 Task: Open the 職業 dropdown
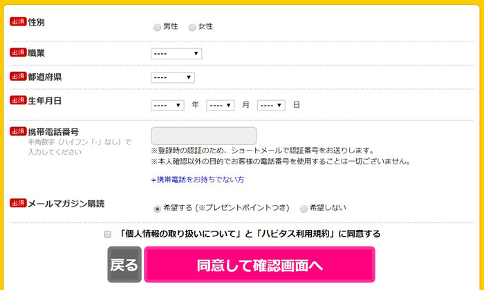[x=176, y=54]
